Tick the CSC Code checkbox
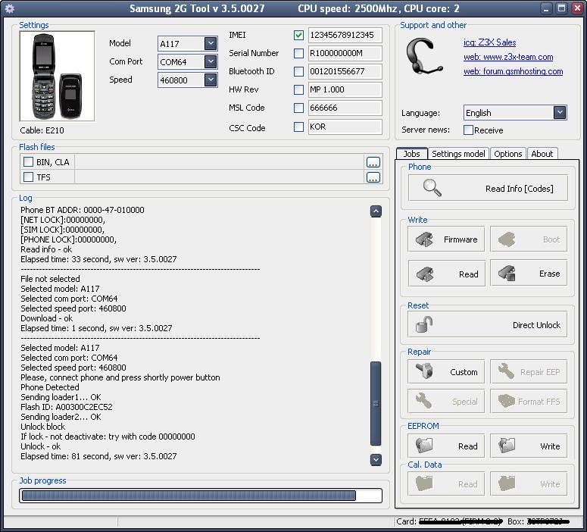This screenshot has width=587, height=532. (x=298, y=127)
